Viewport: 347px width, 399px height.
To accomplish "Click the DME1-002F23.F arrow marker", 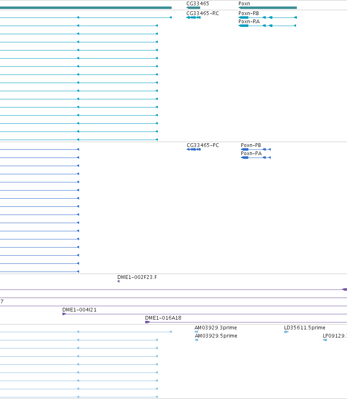I will click(x=119, y=281).
